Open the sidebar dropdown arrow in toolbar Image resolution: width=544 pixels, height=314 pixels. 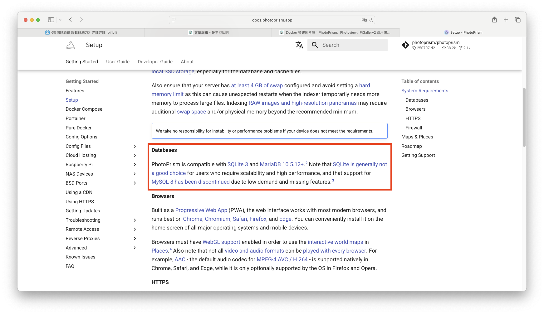click(x=60, y=20)
